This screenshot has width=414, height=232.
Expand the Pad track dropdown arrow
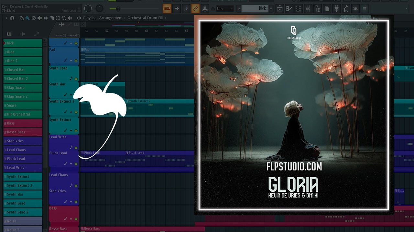click(71, 61)
